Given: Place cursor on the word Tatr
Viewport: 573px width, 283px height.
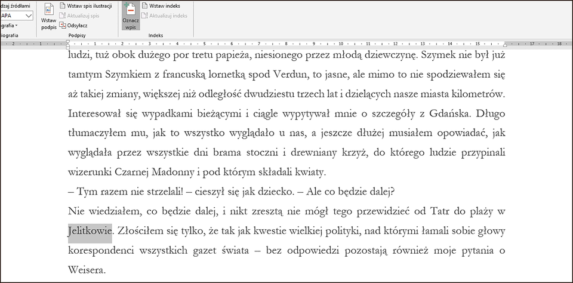Looking at the screenshot, I should (440, 211).
